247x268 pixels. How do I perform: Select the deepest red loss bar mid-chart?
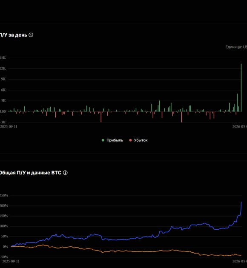pyautogui.click(x=101, y=117)
